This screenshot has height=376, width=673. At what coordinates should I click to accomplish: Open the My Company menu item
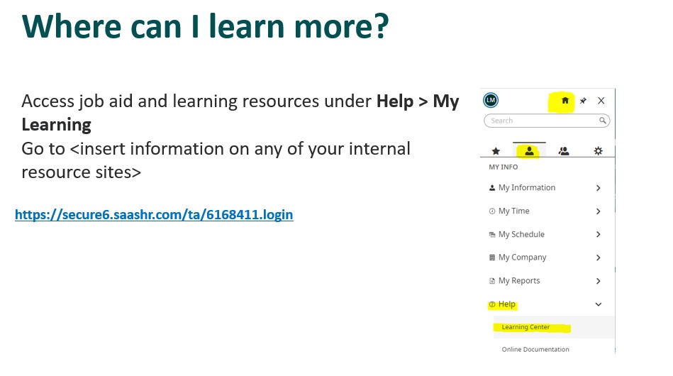pyautogui.click(x=545, y=258)
